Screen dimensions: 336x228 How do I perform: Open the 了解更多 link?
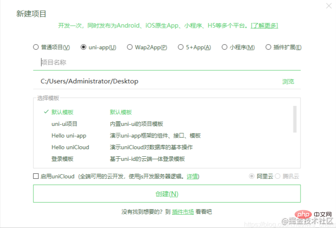(265, 26)
